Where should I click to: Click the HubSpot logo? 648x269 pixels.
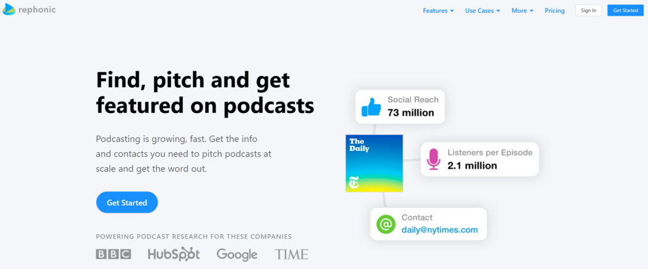tap(173, 254)
